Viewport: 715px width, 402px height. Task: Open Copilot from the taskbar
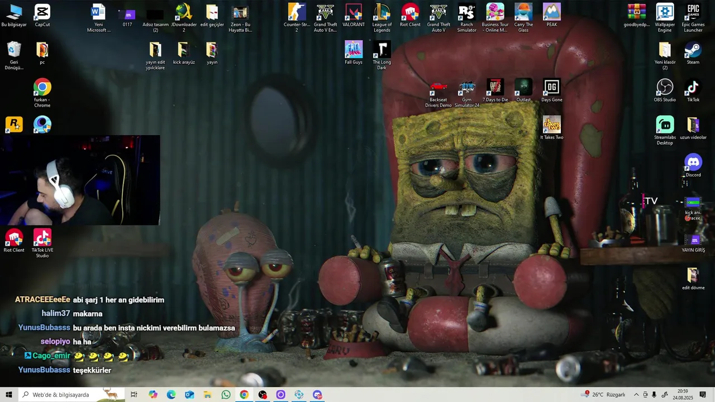[153, 395]
